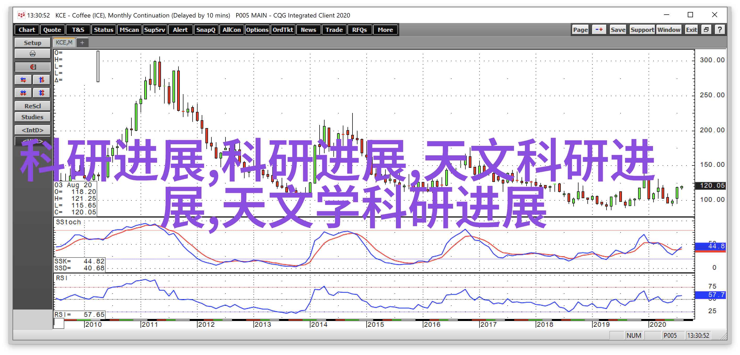Click the SSK= 44.82 value

[x=80, y=261]
